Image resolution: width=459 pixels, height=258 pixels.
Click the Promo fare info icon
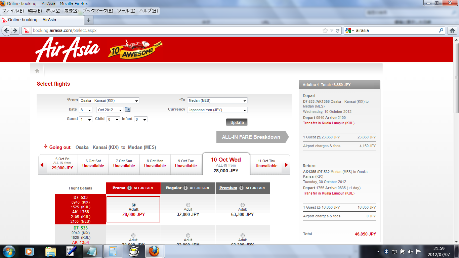pyautogui.click(x=129, y=188)
